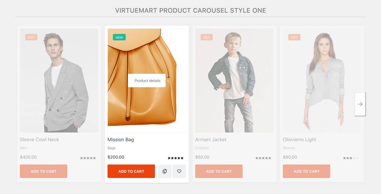Viewport: 381px width, 194px height.
Task: Click the compare icon on Mission Bag
Action: click(165, 171)
